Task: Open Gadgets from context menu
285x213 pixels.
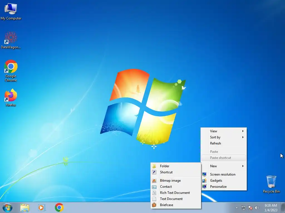Action: 223,181
